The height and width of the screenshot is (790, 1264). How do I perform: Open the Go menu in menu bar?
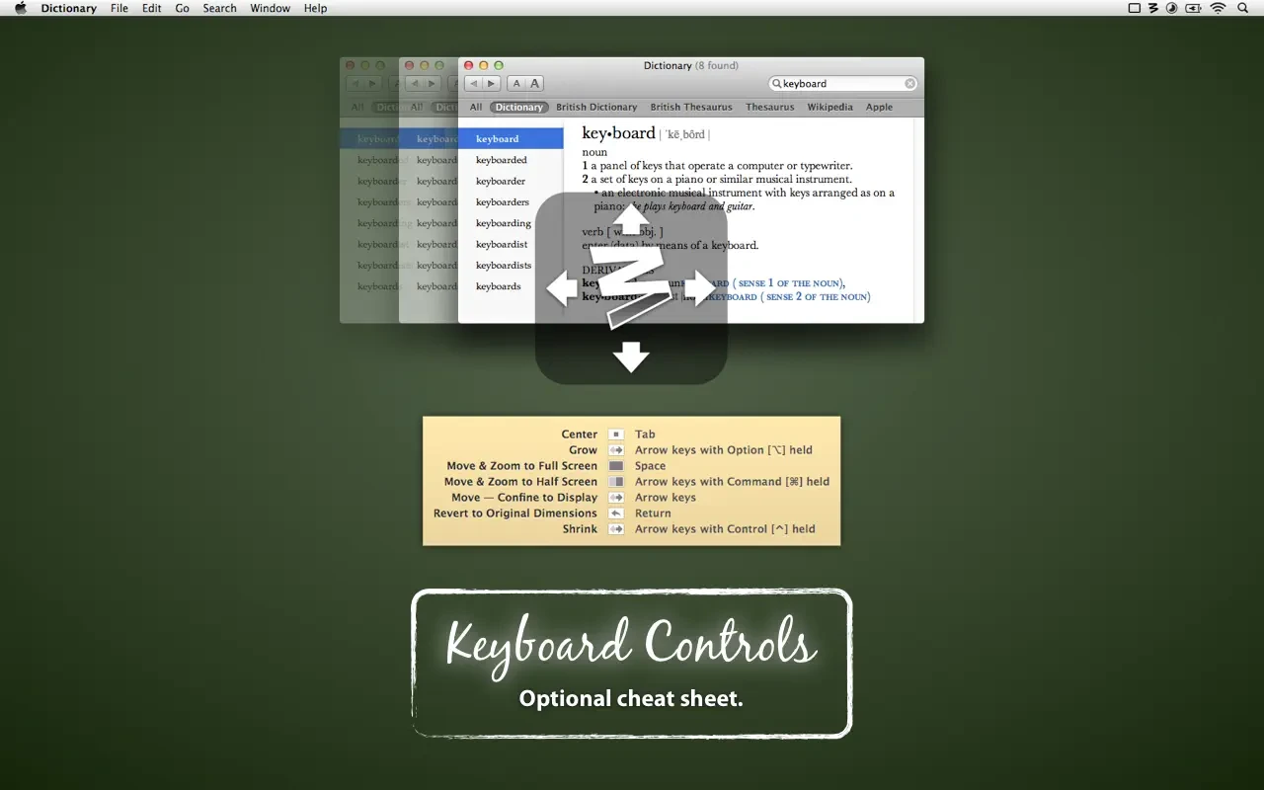182,8
